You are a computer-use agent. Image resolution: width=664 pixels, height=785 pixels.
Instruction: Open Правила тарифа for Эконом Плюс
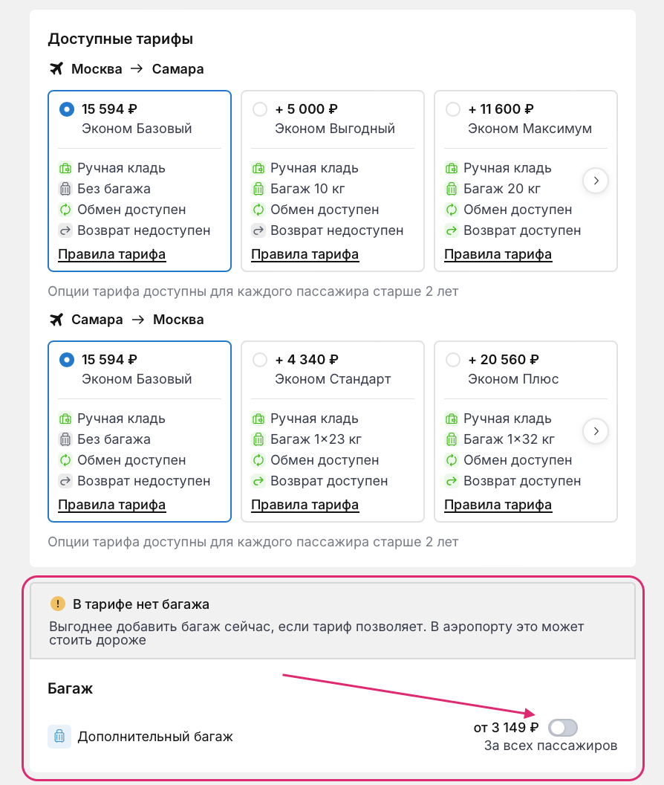pos(498,505)
